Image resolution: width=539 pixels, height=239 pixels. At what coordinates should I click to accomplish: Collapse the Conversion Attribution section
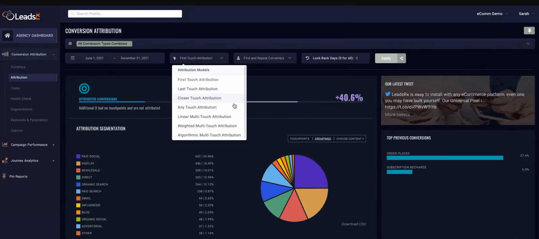[x=54, y=54]
